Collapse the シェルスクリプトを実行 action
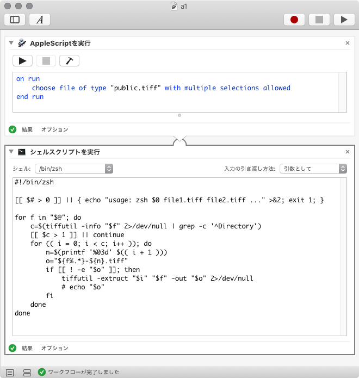Screen dimensions: 359x378 (x=11, y=152)
